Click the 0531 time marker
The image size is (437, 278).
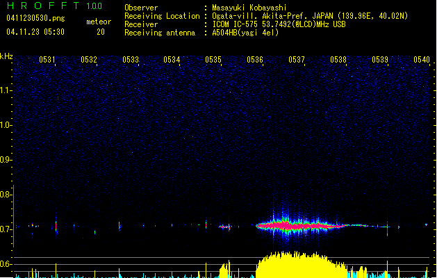point(47,60)
